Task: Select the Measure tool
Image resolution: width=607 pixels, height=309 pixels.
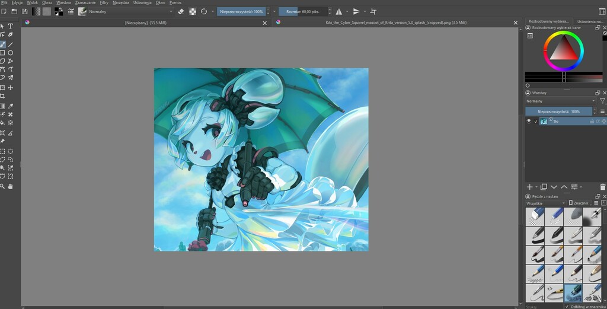Action: coord(11,133)
